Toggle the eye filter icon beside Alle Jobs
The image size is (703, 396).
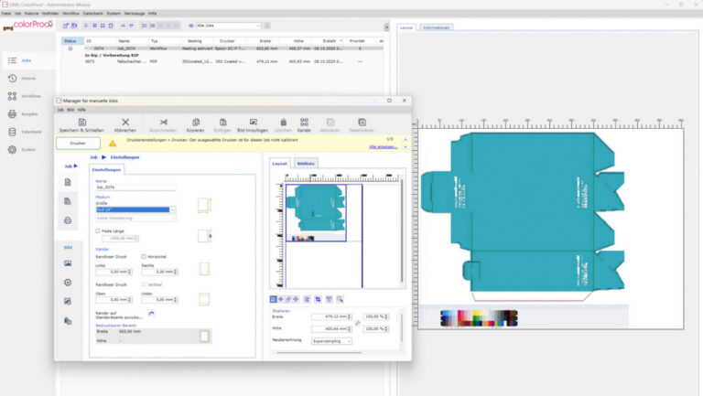pyautogui.click(x=191, y=26)
